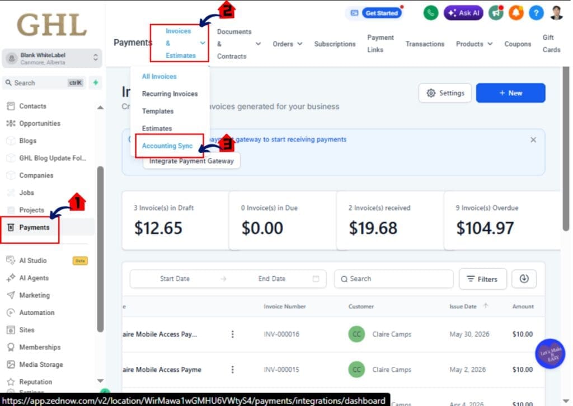
Task: Click the End Date field
Action: click(x=272, y=279)
